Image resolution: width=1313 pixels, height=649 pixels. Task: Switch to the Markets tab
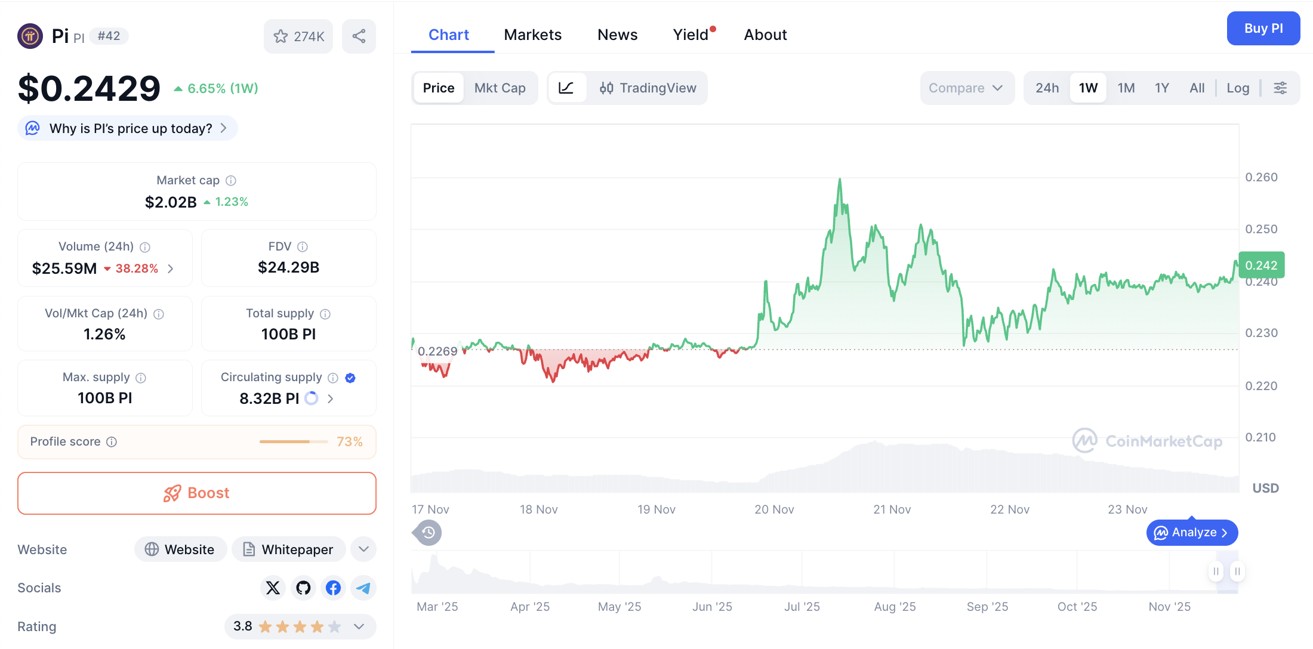(x=532, y=34)
